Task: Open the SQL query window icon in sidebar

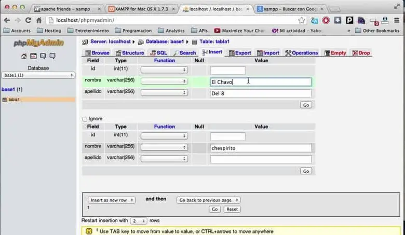Action: click(33, 56)
